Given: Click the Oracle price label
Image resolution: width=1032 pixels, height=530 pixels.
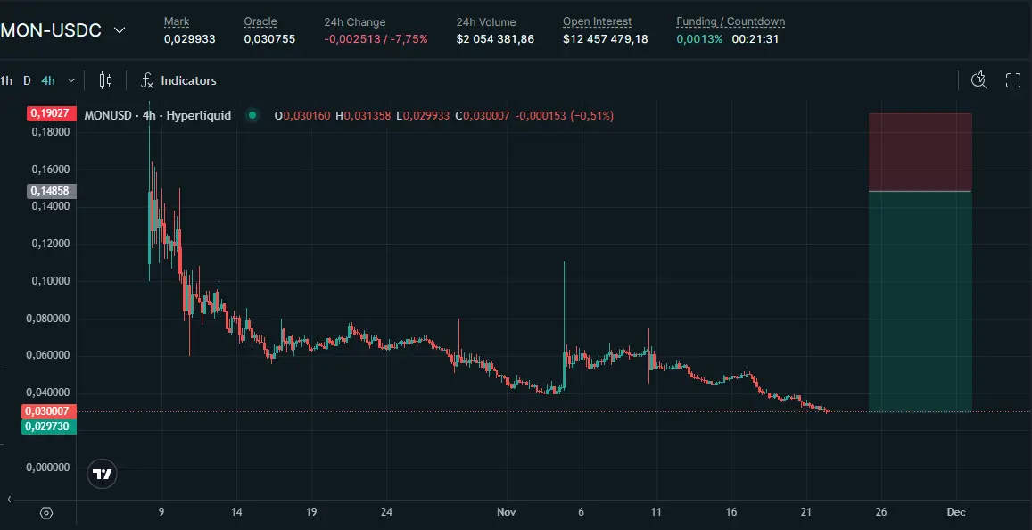Looking at the screenshot, I should pos(260,21).
